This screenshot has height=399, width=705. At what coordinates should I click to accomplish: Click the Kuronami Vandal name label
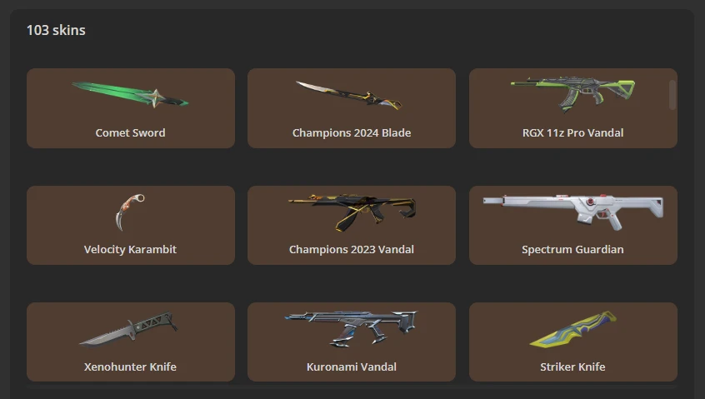(352, 367)
